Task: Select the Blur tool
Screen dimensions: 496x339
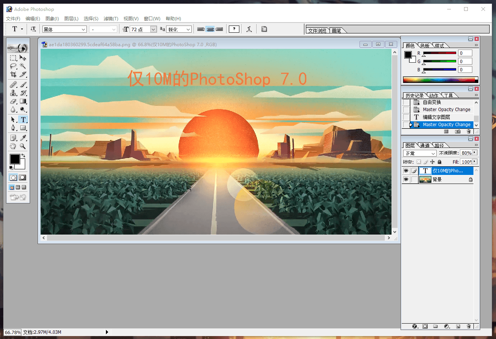Action: [x=13, y=109]
